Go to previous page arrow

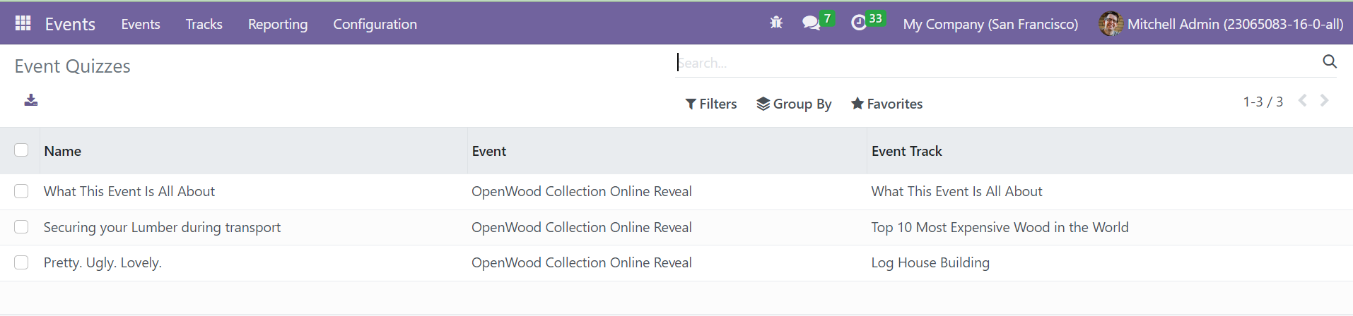(x=1302, y=101)
